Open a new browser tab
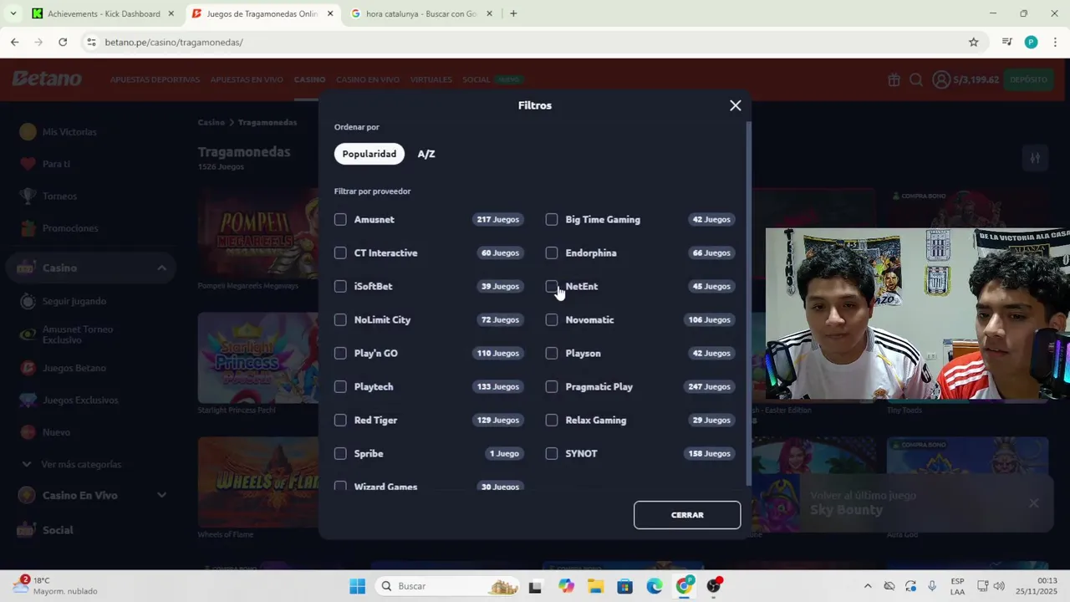 [513, 13]
